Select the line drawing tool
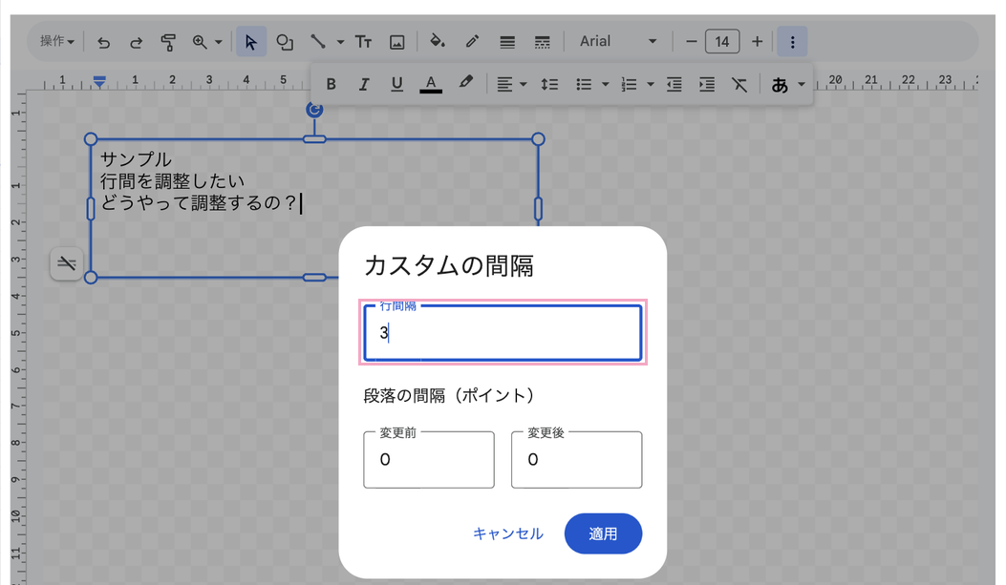Screen dimensions: 1006x585 317,42
